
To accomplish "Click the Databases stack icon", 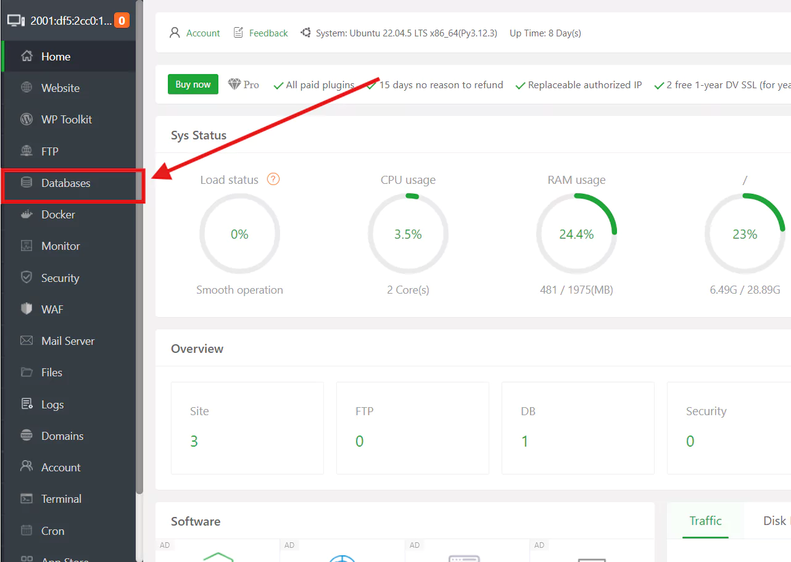I will tap(27, 183).
